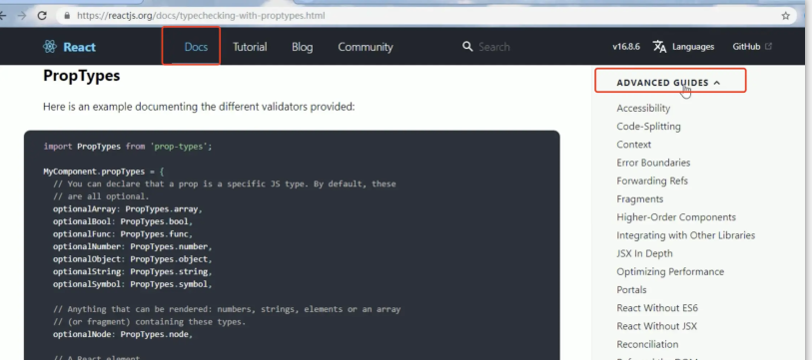Click the optionalSymbol code line
Screen dimensions: 812x360
click(x=133, y=284)
